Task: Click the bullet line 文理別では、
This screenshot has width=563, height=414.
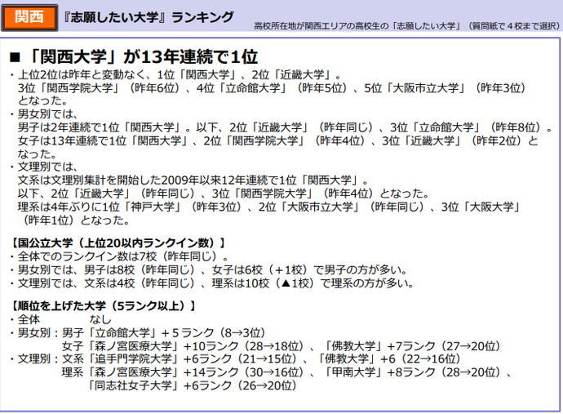Action: click(44, 167)
